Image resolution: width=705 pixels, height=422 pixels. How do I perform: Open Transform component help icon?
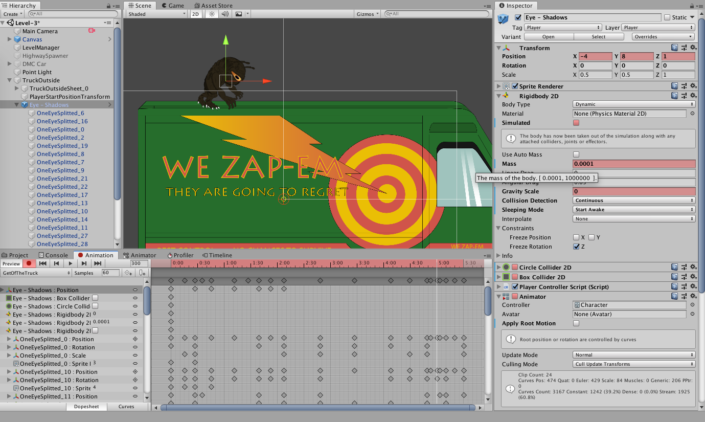[x=675, y=48]
